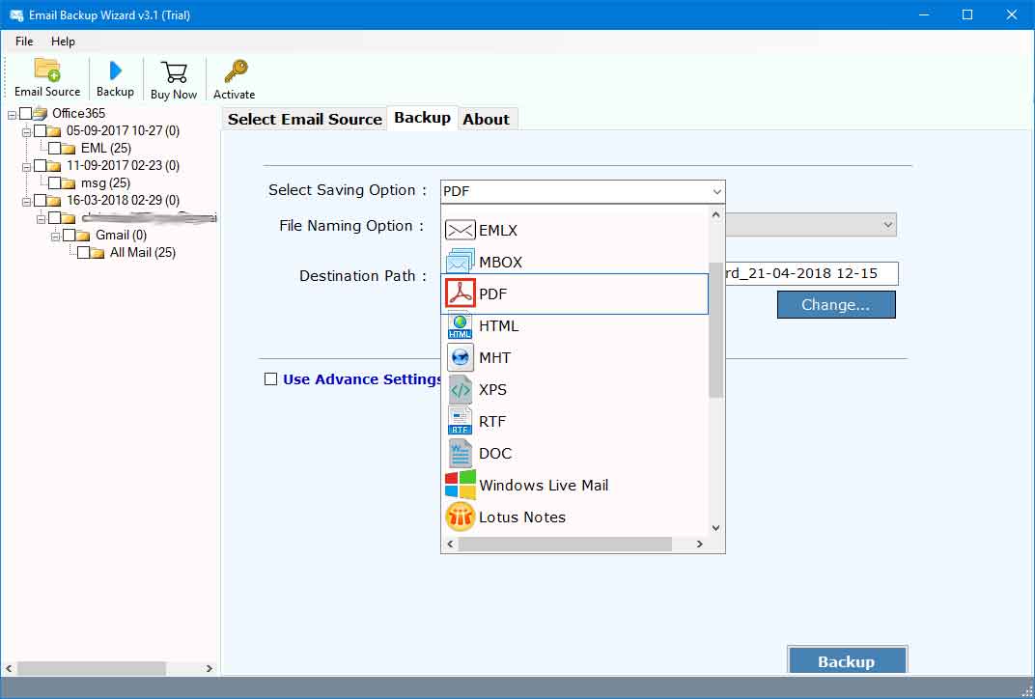The image size is (1035, 699).
Task: Choose the XPS code icon
Action: click(x=460, y=389)
